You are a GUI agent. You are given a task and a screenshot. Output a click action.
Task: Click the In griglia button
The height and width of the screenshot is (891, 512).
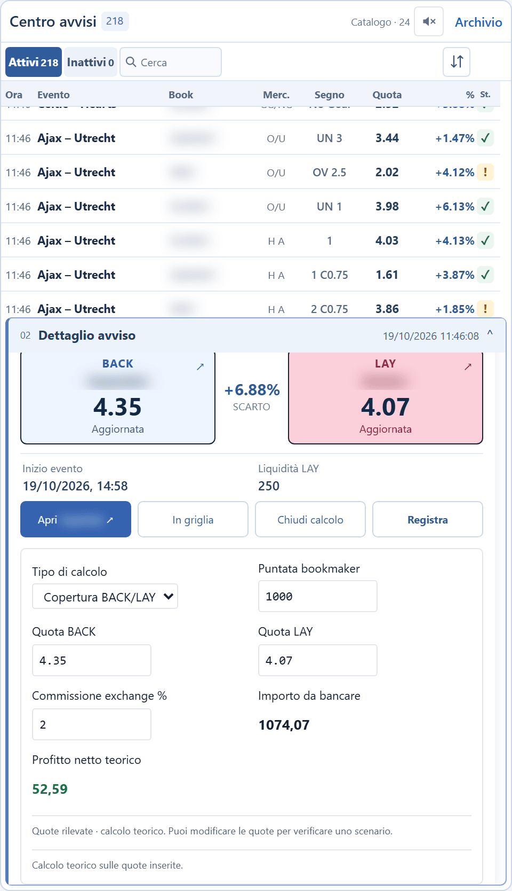coord(193,519)
